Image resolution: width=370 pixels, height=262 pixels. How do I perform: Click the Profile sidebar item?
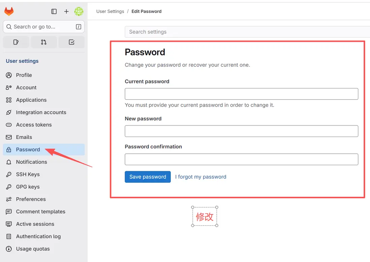coord(24,75)
